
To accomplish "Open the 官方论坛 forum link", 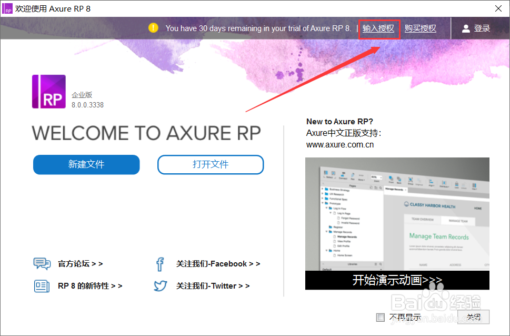I will tap(80, 264).
